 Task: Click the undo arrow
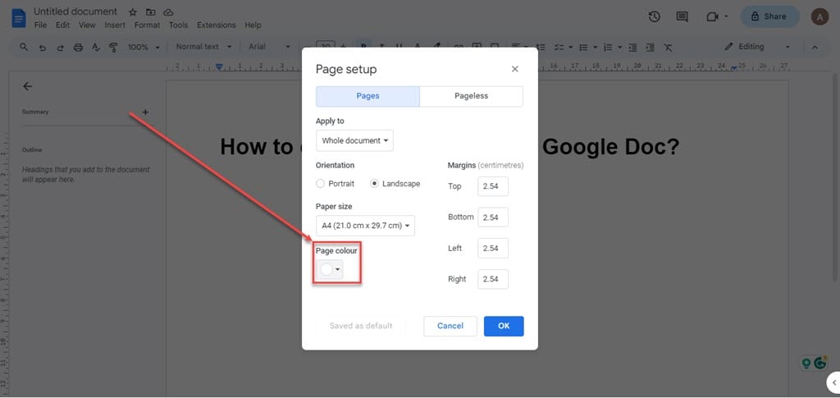coord(43,47)
